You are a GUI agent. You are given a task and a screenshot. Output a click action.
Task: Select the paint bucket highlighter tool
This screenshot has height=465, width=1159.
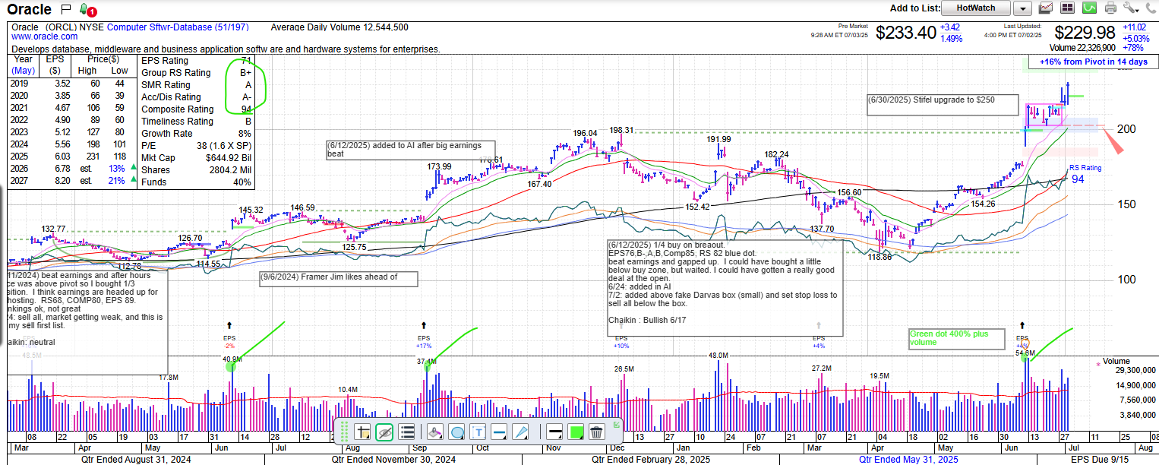(435, 432)
